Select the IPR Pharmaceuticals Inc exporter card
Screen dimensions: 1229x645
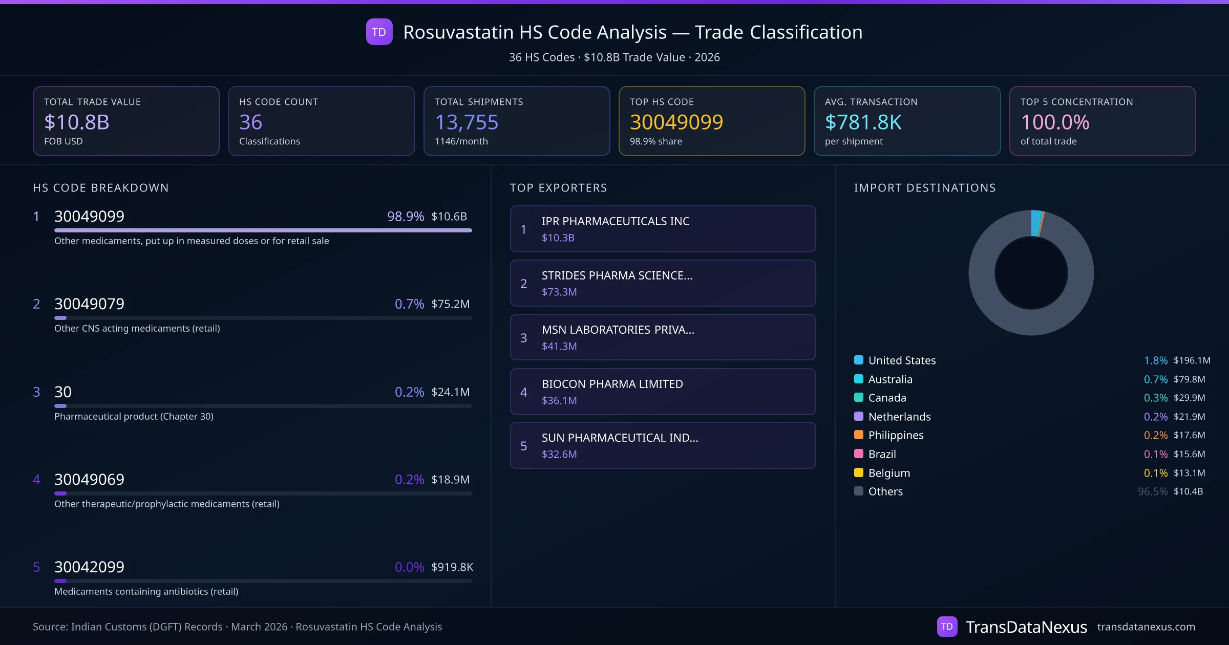coord(663,229)
